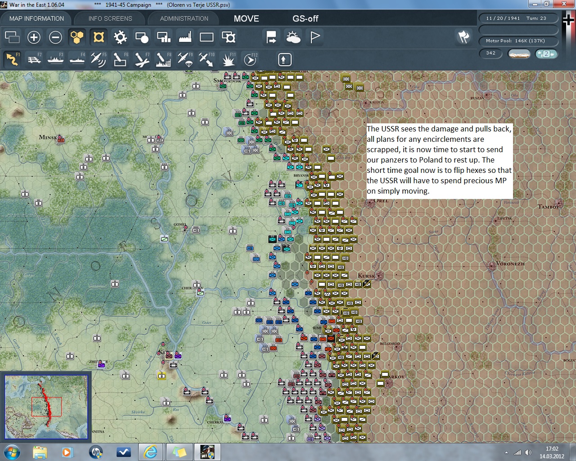This screenshot has width=576, height=461.
Task: Click the zoom in plus icon
Action: tap(34, 37)
